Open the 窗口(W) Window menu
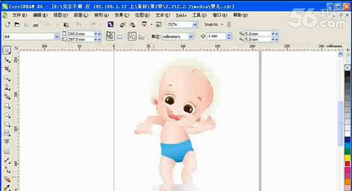Viewport: 352px width, 191px height. [220, 15]
